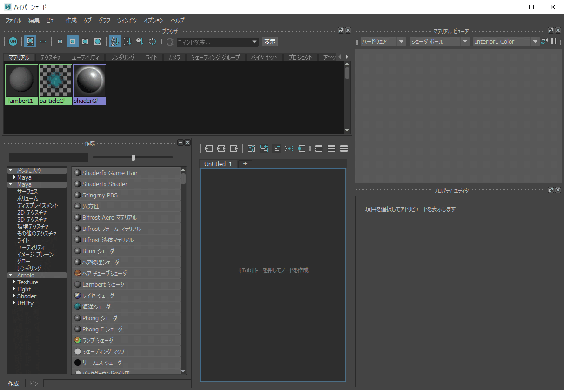
Task: Expand the Arnold Texture group
Action: tap(14, 282)
